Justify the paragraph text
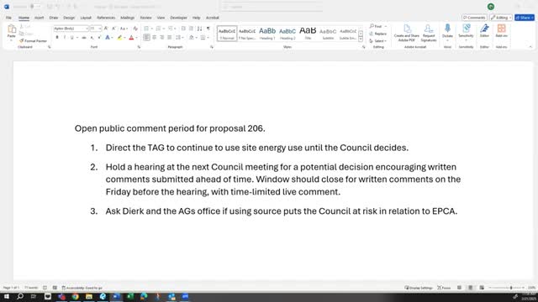Screen dimensions: 538x302 [x=170, y=38]
